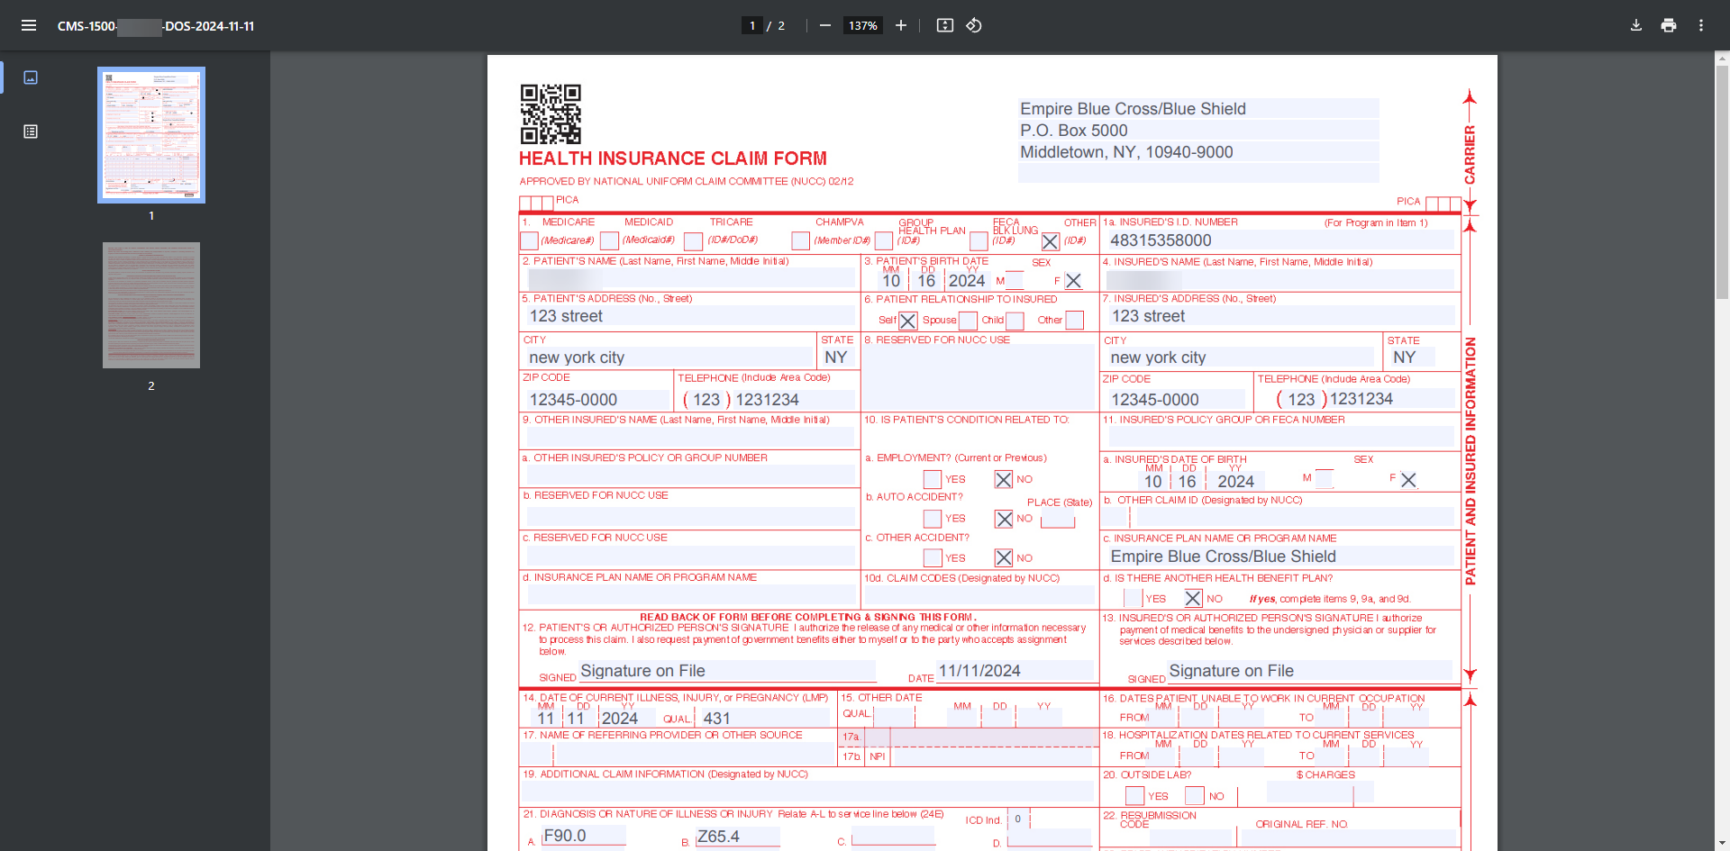1730x851 pixels.
Task: Toggle the Female checkbox in patient's birth date section
Action: pos(1072,280)
